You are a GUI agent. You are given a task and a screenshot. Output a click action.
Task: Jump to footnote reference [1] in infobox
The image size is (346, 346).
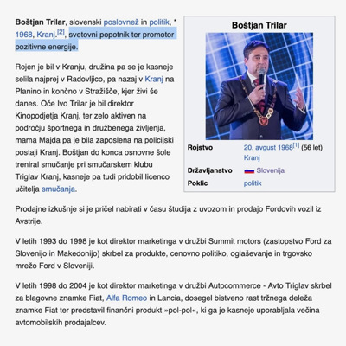(x=296, y=145)
